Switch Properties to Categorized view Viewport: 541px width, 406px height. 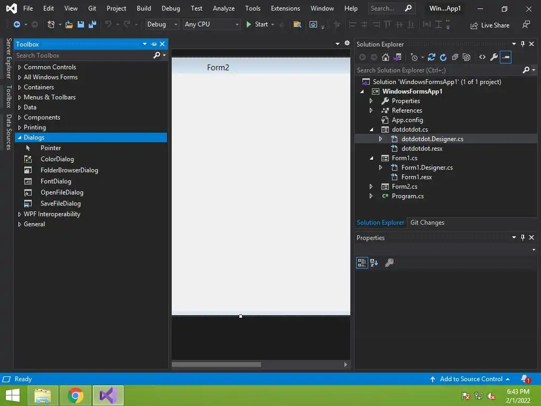(x=362, y=263)
